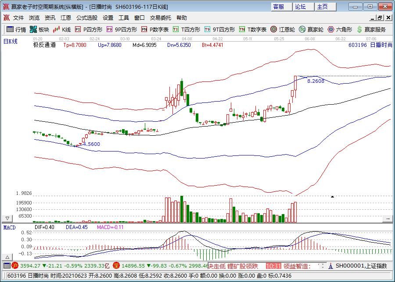The image size is (395, 282).
Task: Open the 公式选股 menu
Action: tap(87, 18)
